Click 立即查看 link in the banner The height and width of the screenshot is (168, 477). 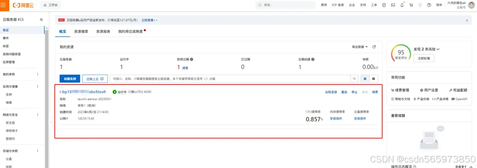(x=149, y=20)
